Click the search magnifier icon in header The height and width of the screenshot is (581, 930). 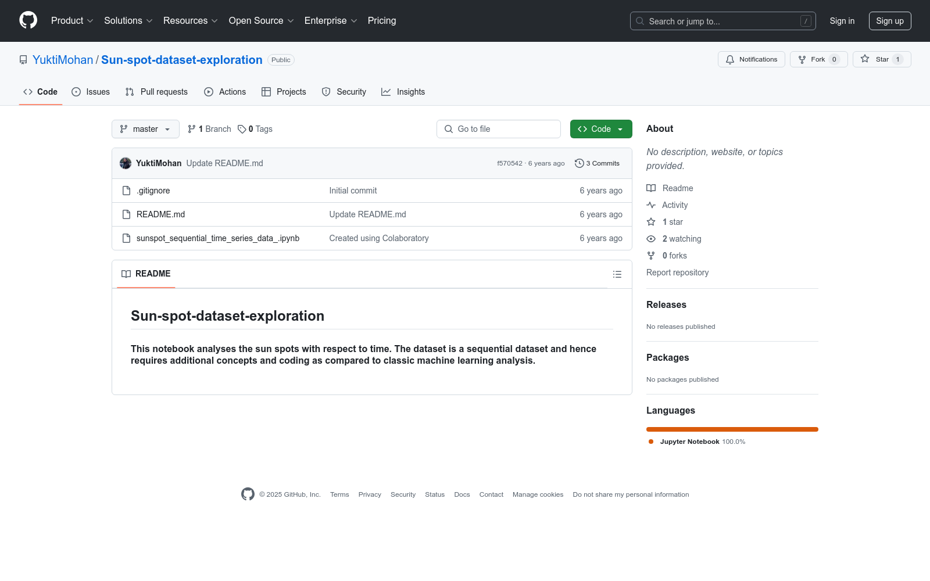(x=640, y=21)
